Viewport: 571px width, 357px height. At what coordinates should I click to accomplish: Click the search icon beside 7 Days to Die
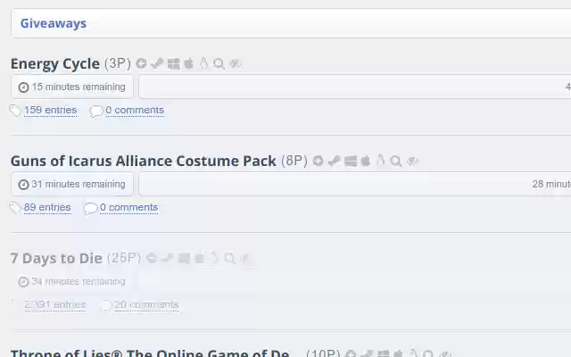click(x=229, y=258)
